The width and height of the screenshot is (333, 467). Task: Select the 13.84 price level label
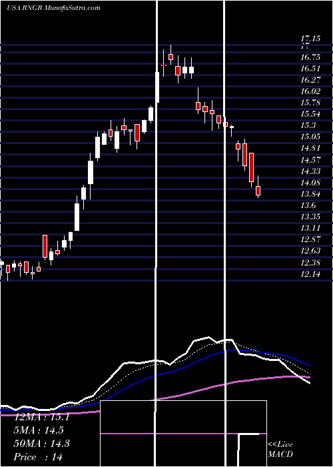310,194
